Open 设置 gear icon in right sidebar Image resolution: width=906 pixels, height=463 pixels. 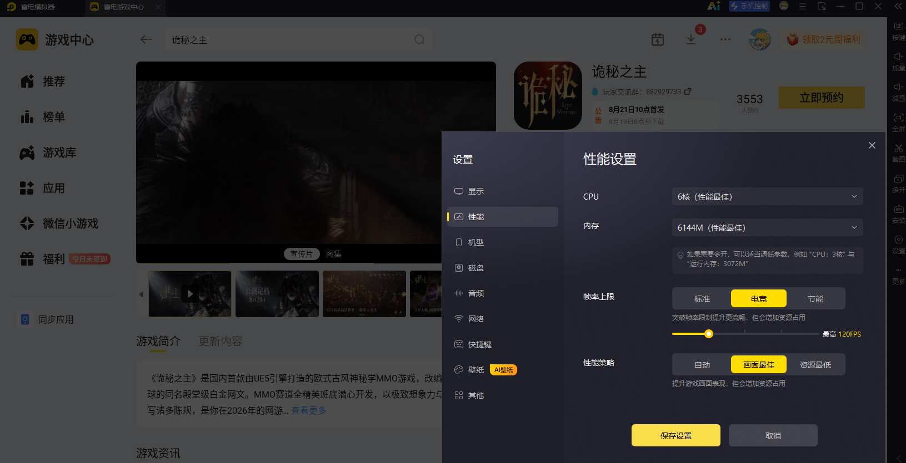(898, 240)
